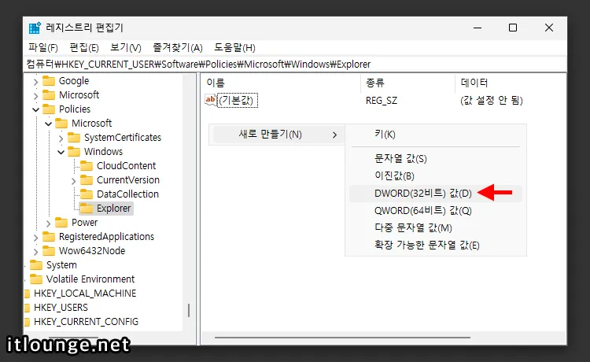Image resolution: width=590 pixels, height=362 pixels.
Task: Choose 이진값(B) from the submenu
Action: coord(436,175)
